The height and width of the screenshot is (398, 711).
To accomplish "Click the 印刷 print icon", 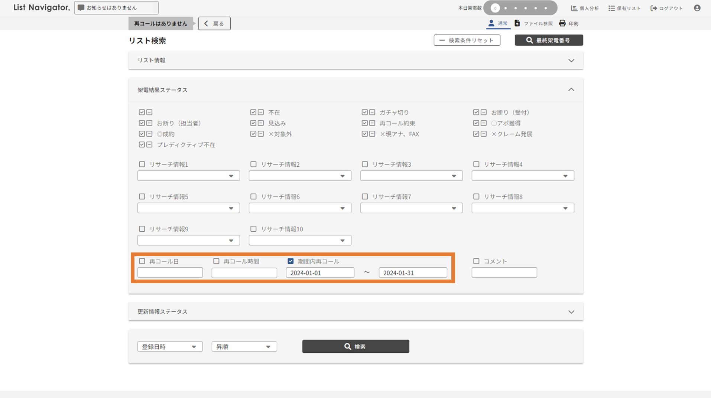I will point(562,23).
